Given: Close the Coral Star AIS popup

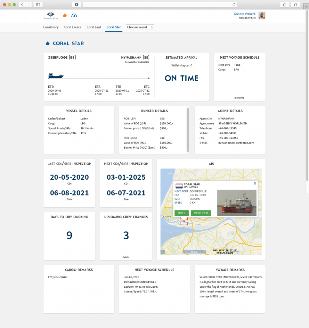Looking at the screenshot, I should [255, 184].
